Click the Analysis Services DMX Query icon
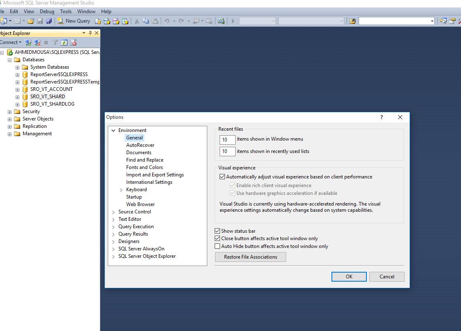This screenshot has width=461, height=331. coord(116,21)
